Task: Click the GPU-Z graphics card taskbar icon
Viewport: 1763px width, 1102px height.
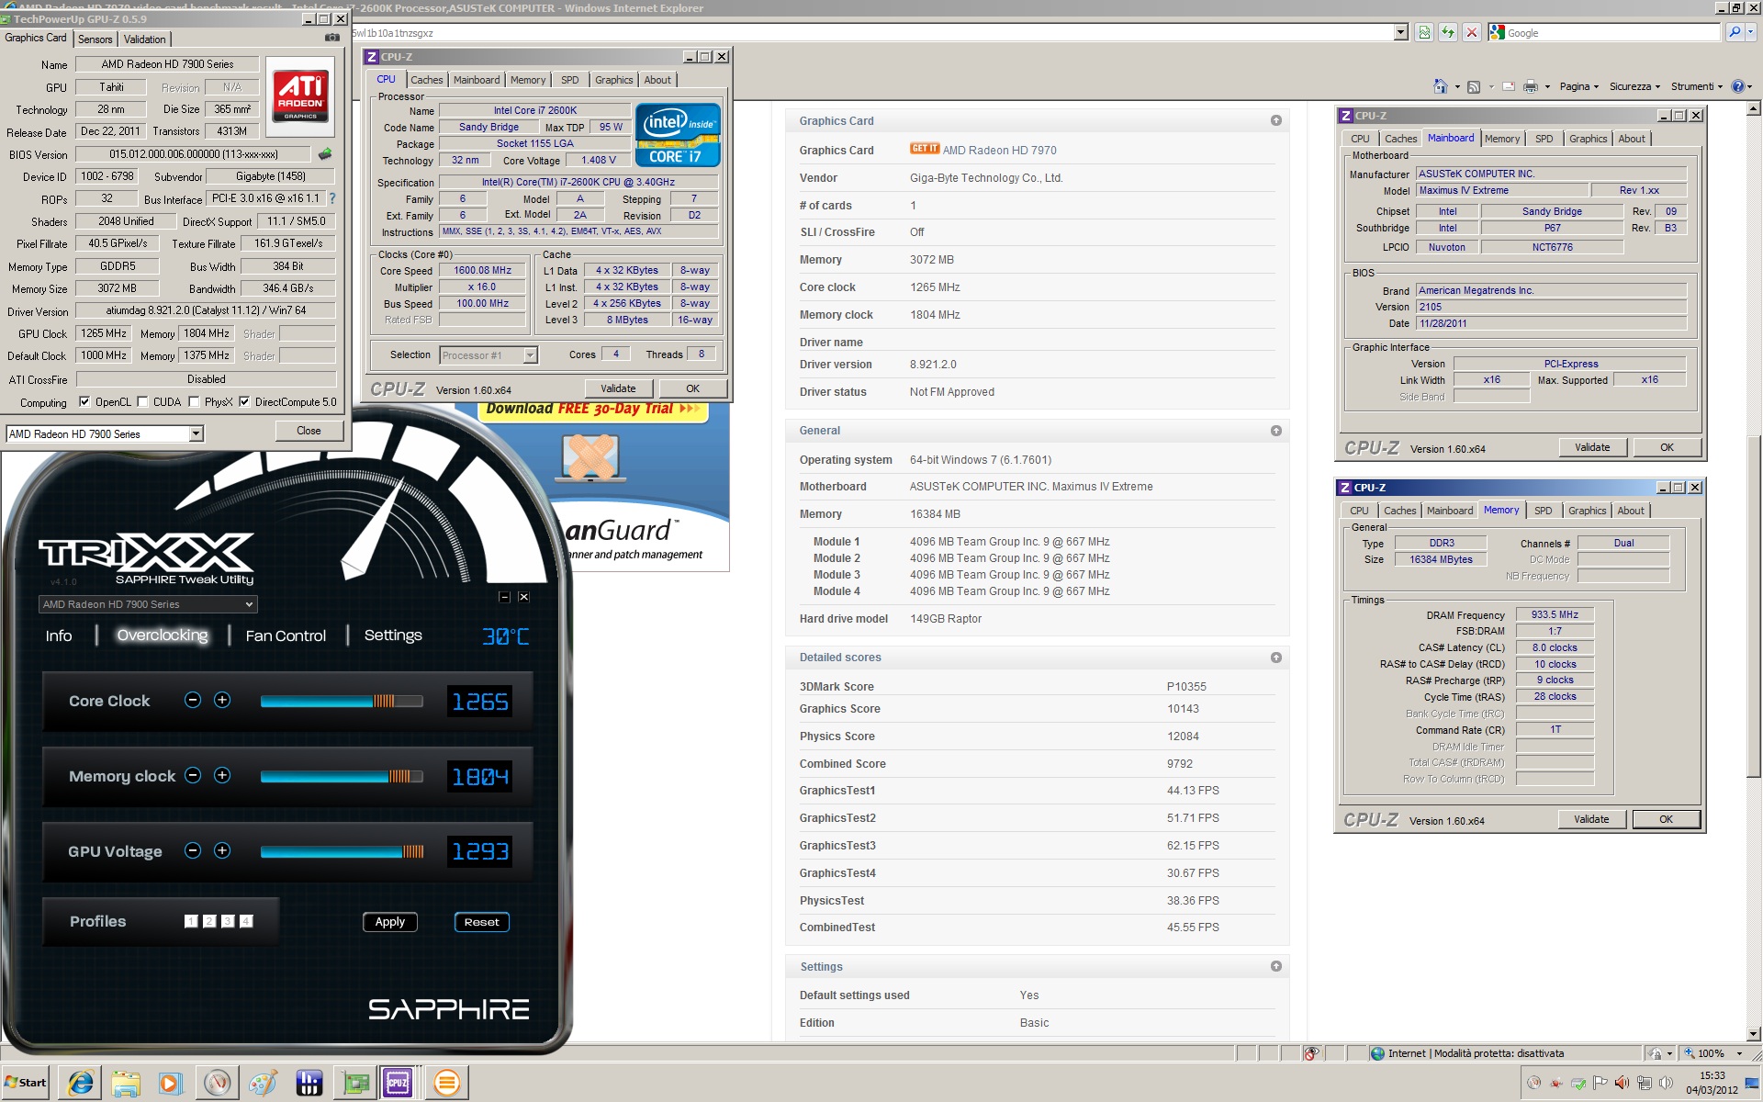Action: [355, 1083]
